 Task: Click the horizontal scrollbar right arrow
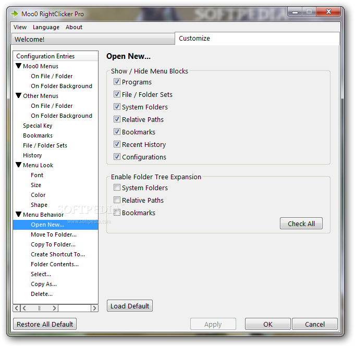94,308
